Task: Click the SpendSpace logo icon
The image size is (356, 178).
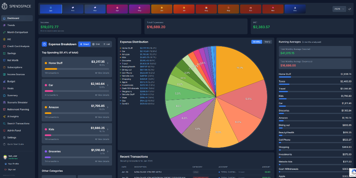Action: click(x=4, y=6)
